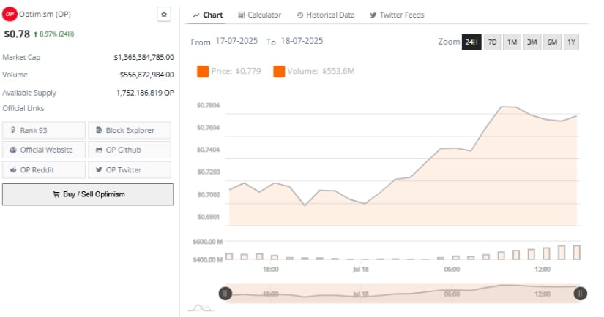Click the $0.6801 y-axis label
604x317 pixels.
click(208, 217)
